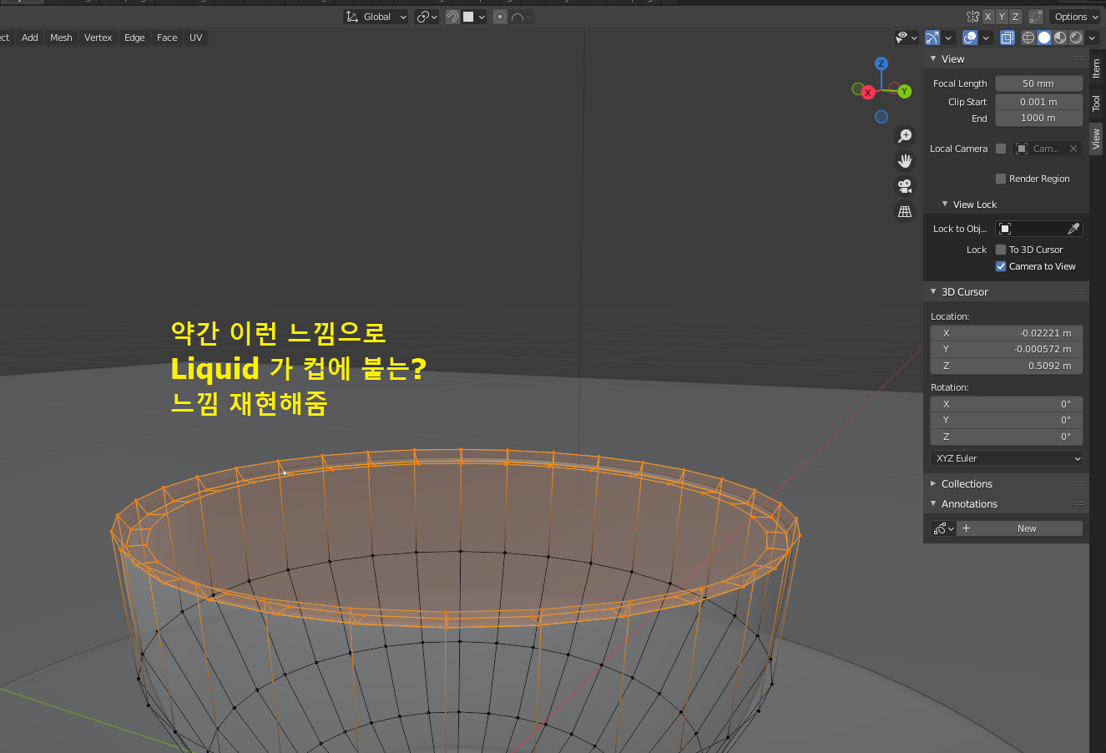
Task: Toggle proportional editing icon
Action: [x=499, y=17]
